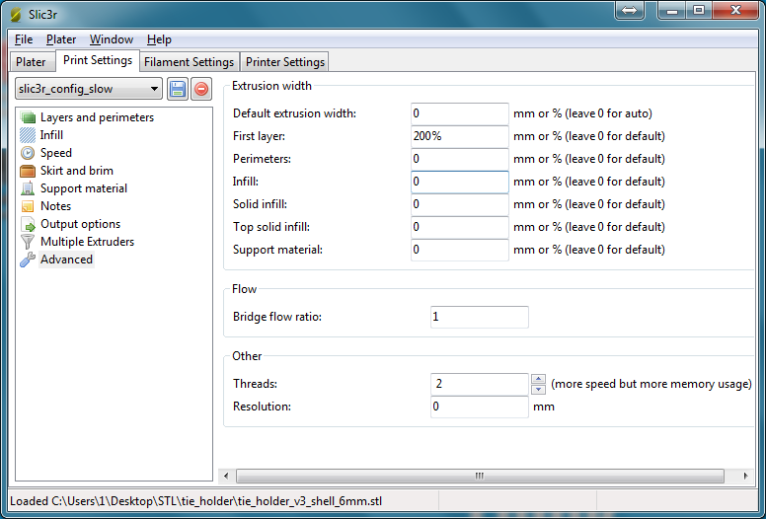Increase Threads with the up arrow

click(538, 379)
